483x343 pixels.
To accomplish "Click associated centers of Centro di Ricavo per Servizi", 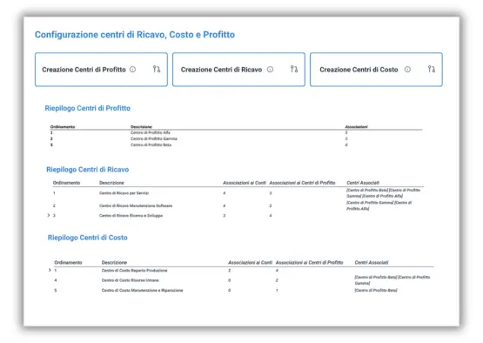I will pos(383,193).
